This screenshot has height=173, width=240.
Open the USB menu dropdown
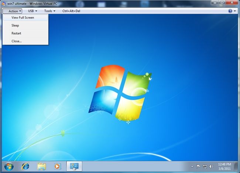point(32,11)
